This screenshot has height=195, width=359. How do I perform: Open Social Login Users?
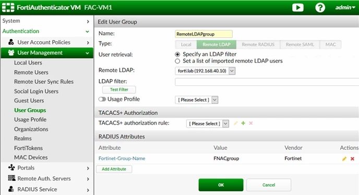coord(36,91)
